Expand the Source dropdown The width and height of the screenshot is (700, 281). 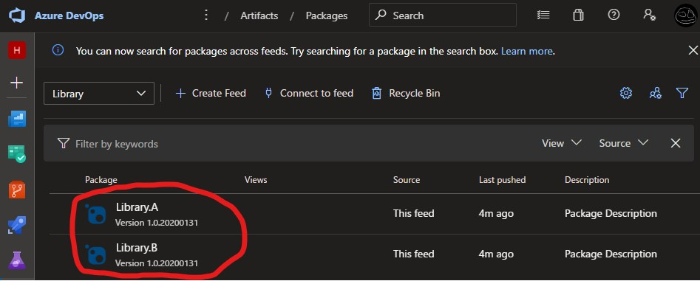click(x=624, y=143)
